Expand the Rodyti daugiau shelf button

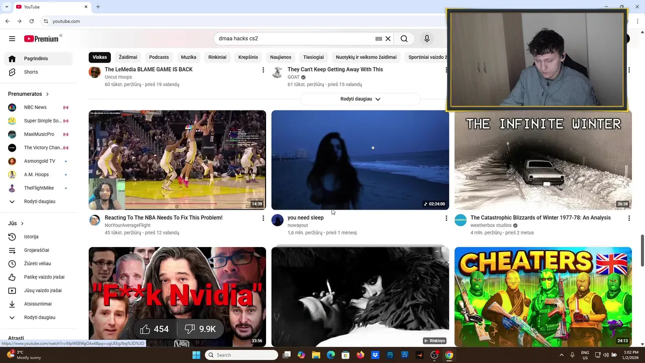360,99
